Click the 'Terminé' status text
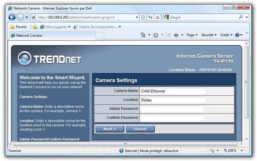 click(14, 151)
